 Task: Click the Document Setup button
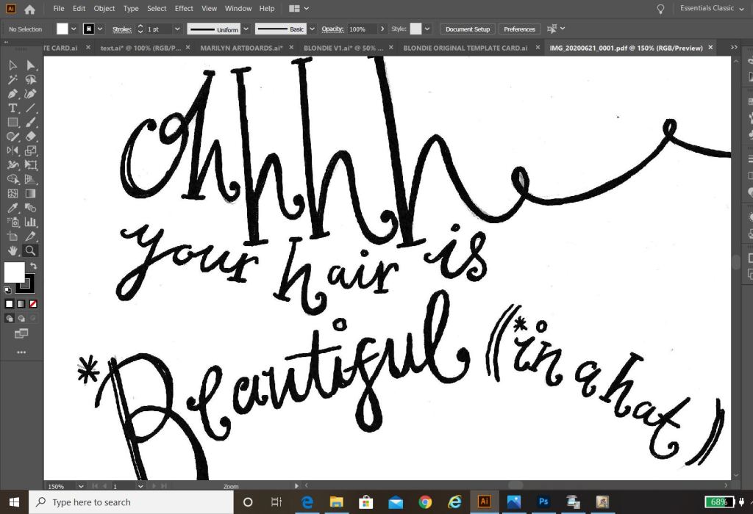pos(468,29)
